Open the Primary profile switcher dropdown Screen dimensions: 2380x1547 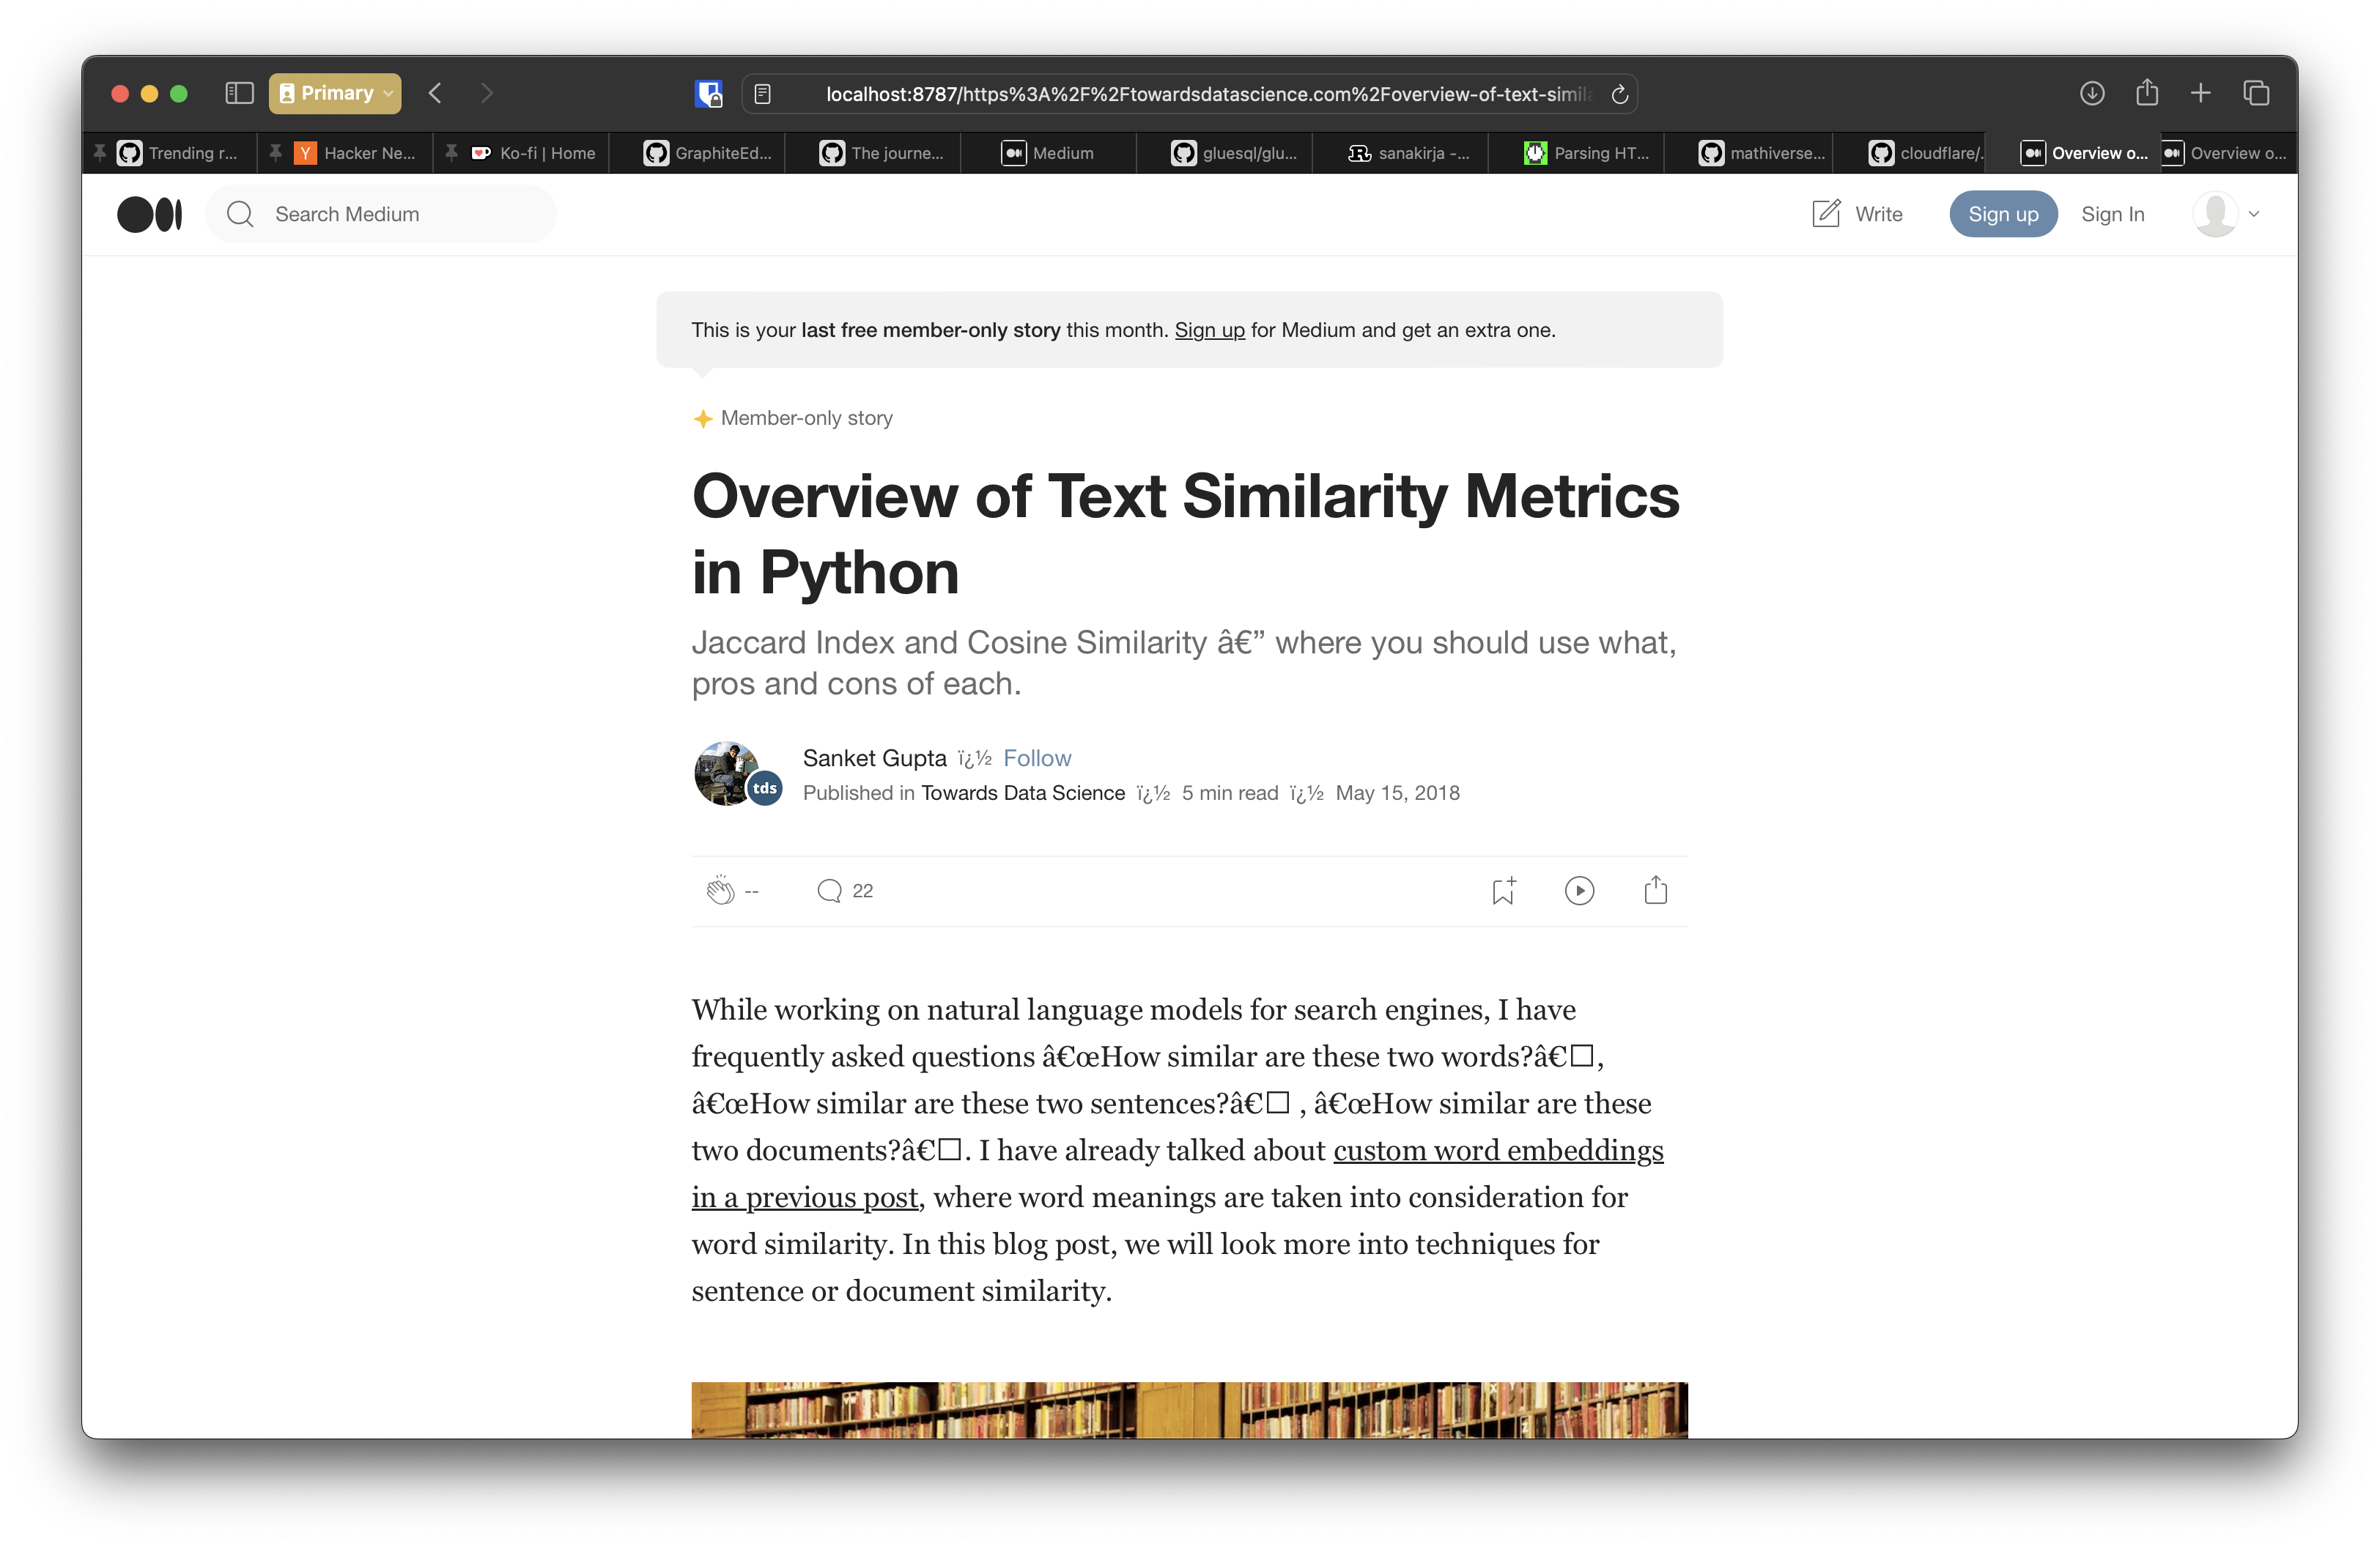point(334,93)
